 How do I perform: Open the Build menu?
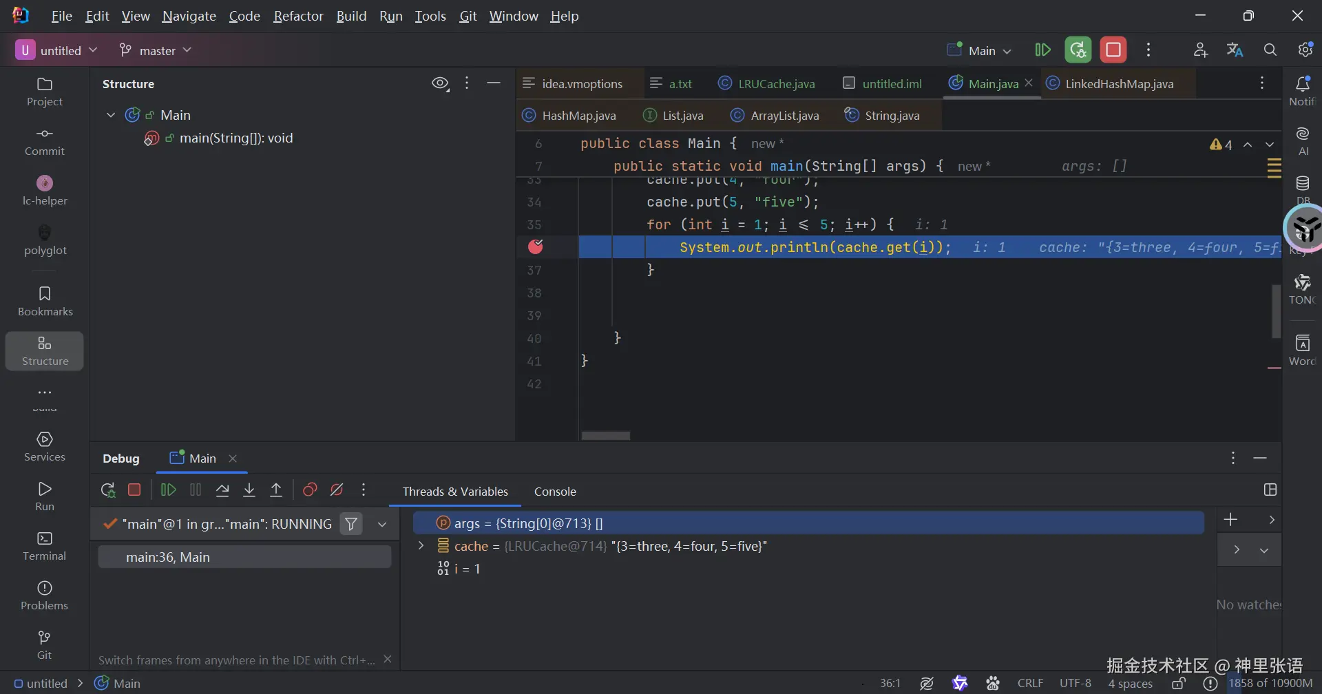tap(351, 16)
